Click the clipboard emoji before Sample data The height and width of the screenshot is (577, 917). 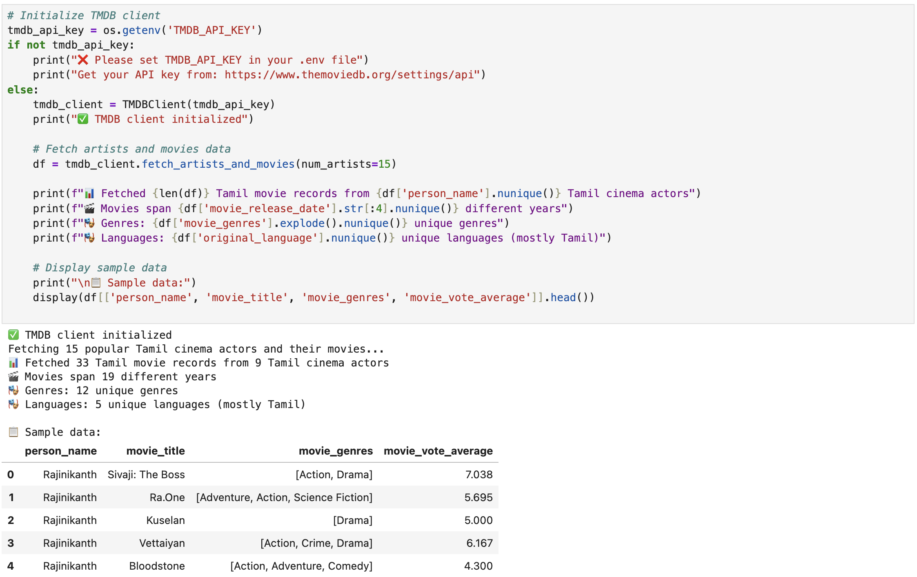click(13, 432)
